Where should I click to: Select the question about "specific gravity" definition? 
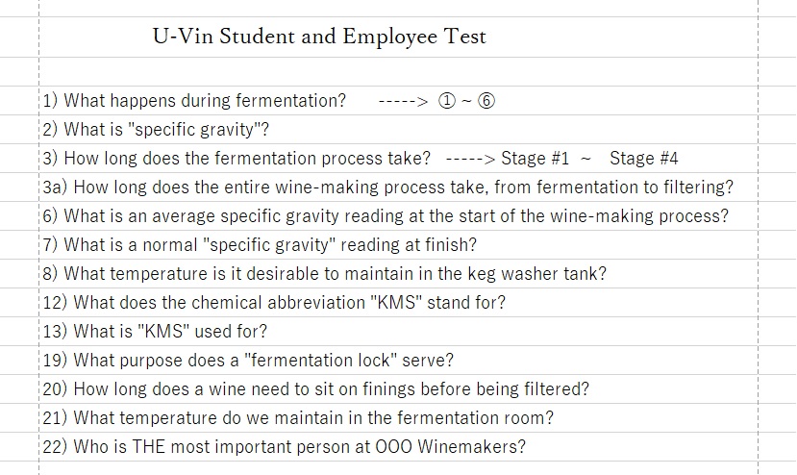pos(156,130)
